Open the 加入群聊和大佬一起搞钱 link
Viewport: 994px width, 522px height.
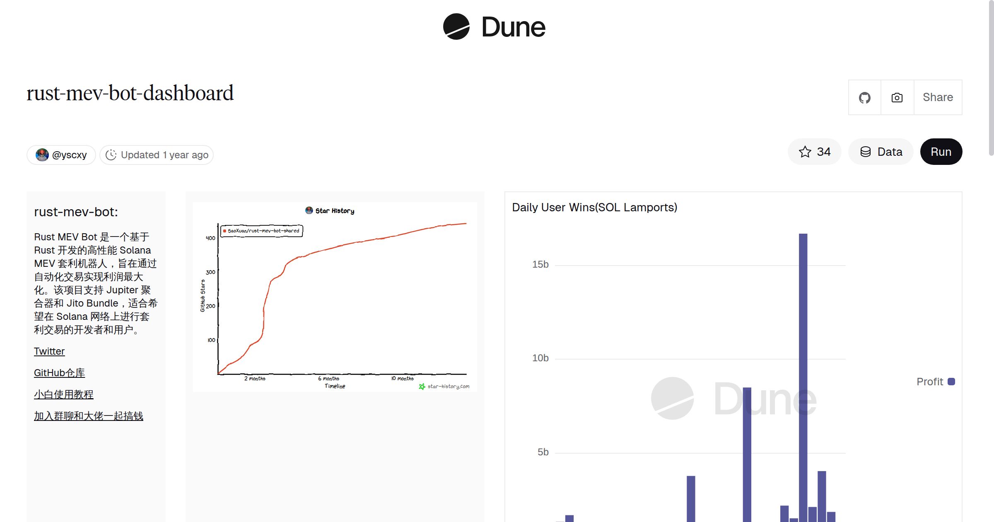pyautogui.click(x=88, y=416)
